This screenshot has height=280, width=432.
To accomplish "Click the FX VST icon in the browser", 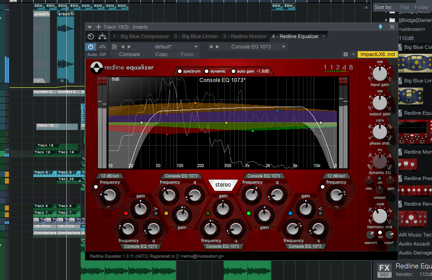I will tap(384, 270).
